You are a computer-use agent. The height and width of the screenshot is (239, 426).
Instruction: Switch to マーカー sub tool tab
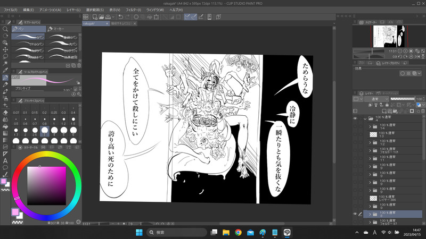63,29
